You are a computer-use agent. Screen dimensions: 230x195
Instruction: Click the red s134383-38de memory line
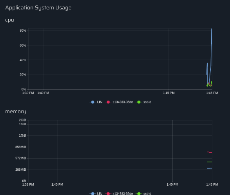pos(210,152)
